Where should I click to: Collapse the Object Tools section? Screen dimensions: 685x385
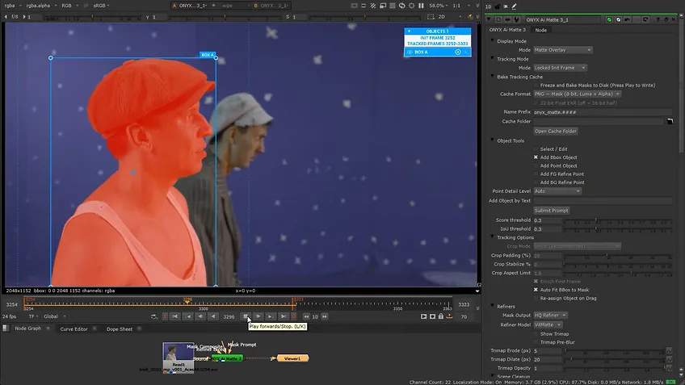click(493, 140)
